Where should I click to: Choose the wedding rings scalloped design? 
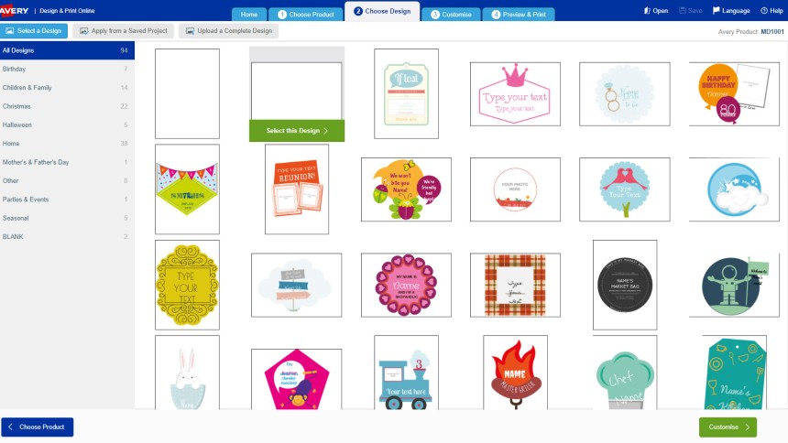click(624, 94)
